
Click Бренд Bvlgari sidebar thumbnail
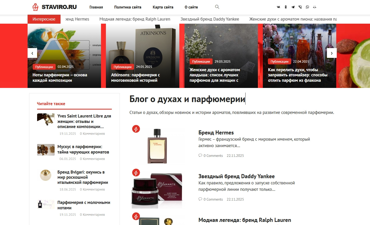pyautogui.click(x=46, y=175)
